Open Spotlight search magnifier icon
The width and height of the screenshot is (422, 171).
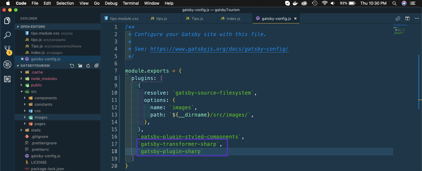[394, 3]
